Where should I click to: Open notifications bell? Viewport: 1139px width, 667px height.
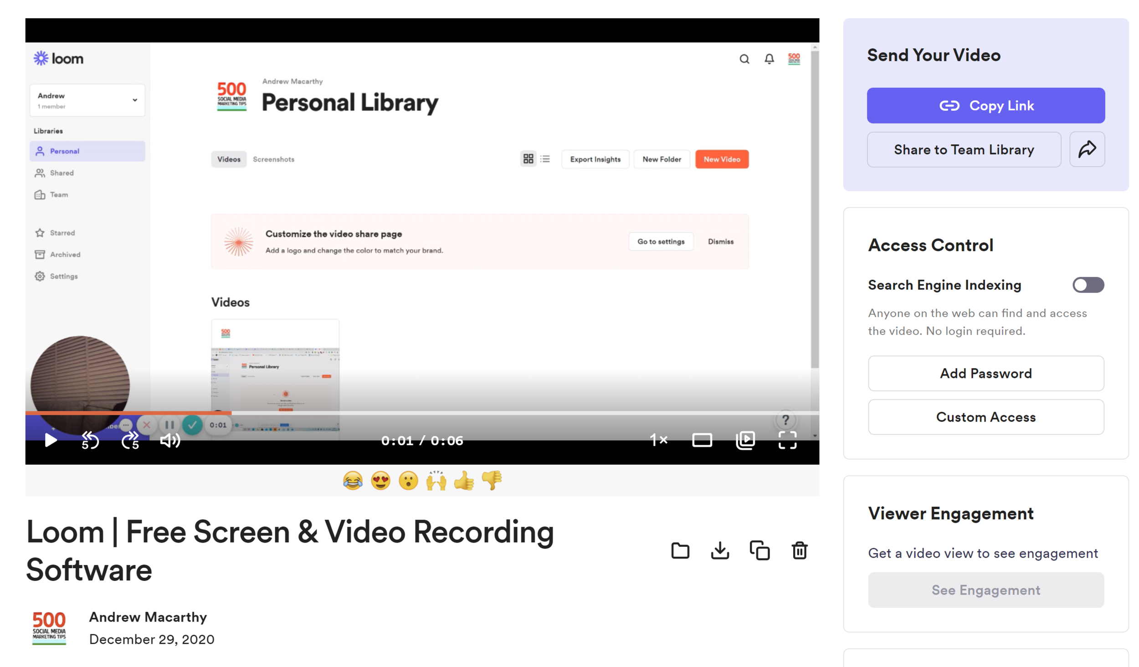click(x=769, y=59)
